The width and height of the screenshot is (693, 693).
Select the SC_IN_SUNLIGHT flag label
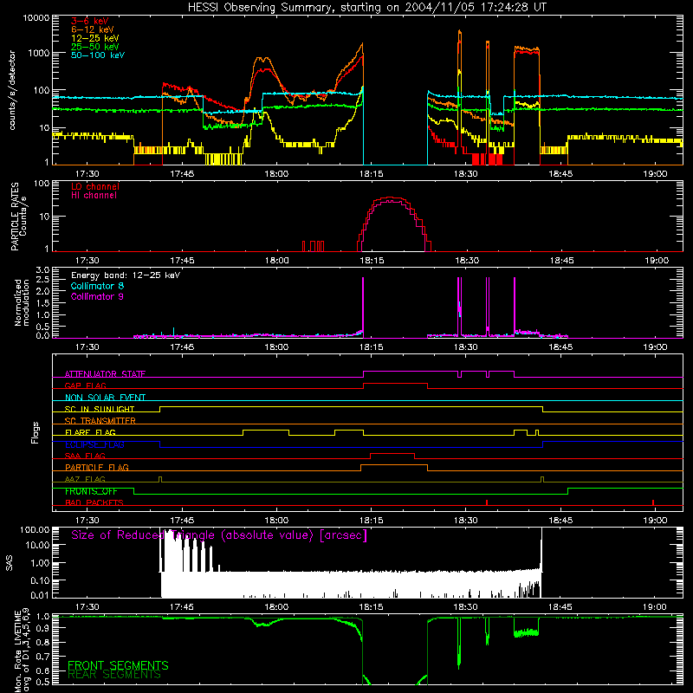tap(100, 409)
